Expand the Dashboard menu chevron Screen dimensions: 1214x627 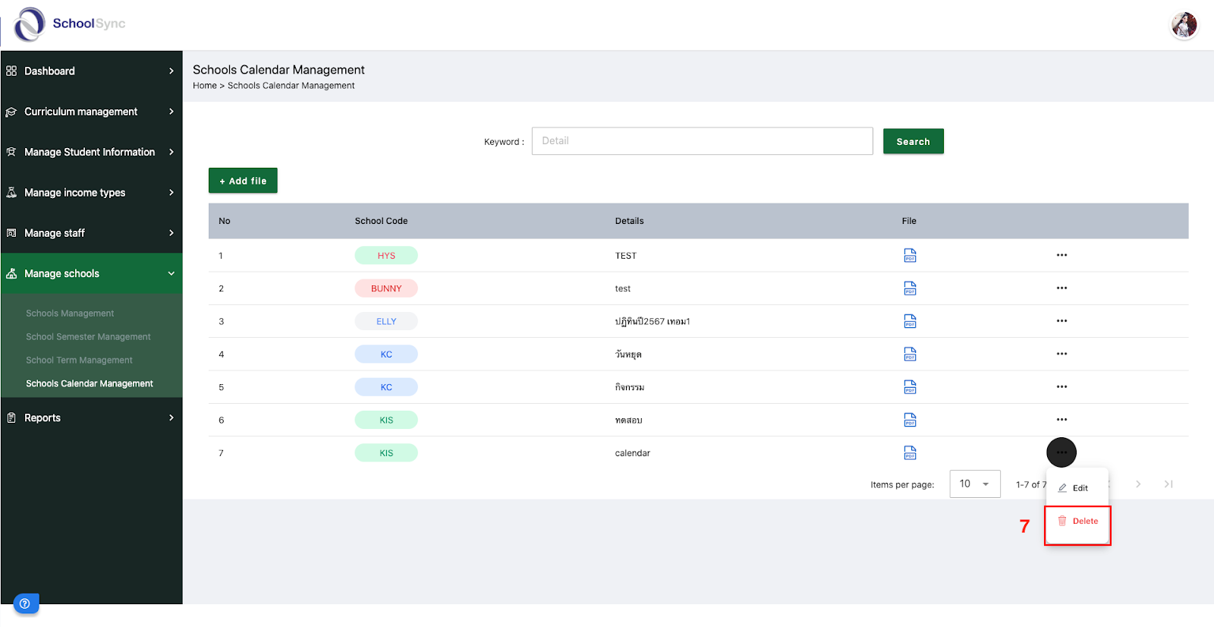[171, 71]
